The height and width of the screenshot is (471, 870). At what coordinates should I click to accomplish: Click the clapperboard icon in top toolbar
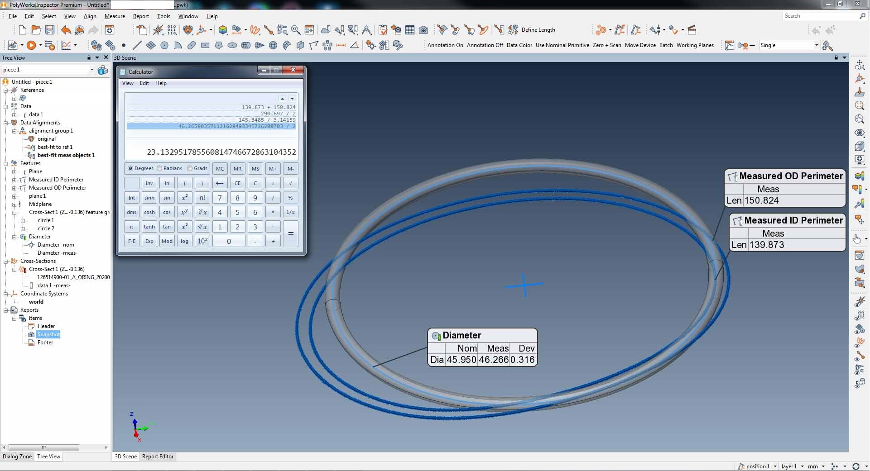692,30
